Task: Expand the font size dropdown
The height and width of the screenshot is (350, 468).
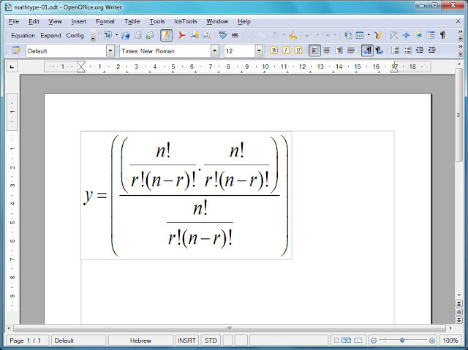Action: coord(259,51)
